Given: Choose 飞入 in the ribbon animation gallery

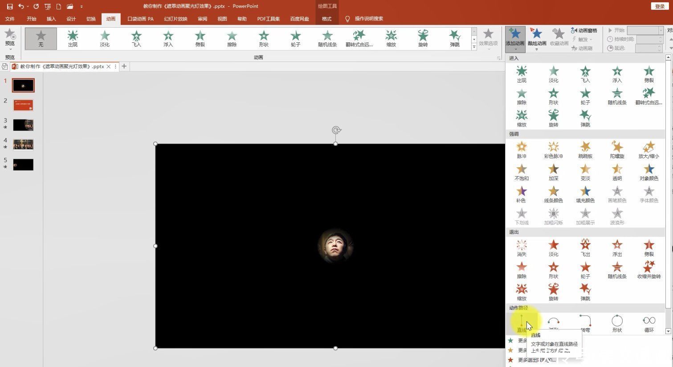Looking at the screenshot, I should 136,38.
